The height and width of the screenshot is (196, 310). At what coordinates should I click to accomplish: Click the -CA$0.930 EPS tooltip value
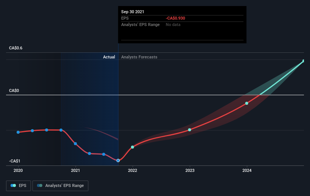click(175, 18)
